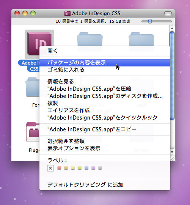Choose "Adobe InDesign CS5.app"のディスクを作成…
The image size is (190, 205).
coord(105,96)
